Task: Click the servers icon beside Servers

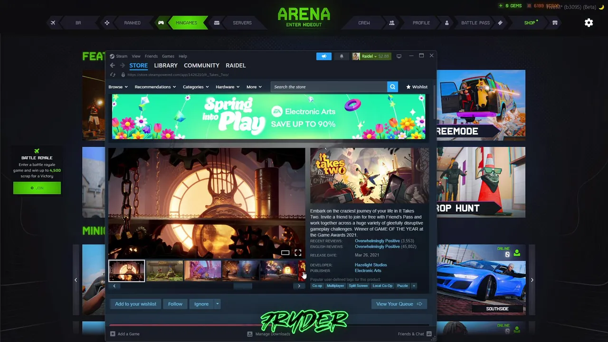Action: [x=217, y=23]
